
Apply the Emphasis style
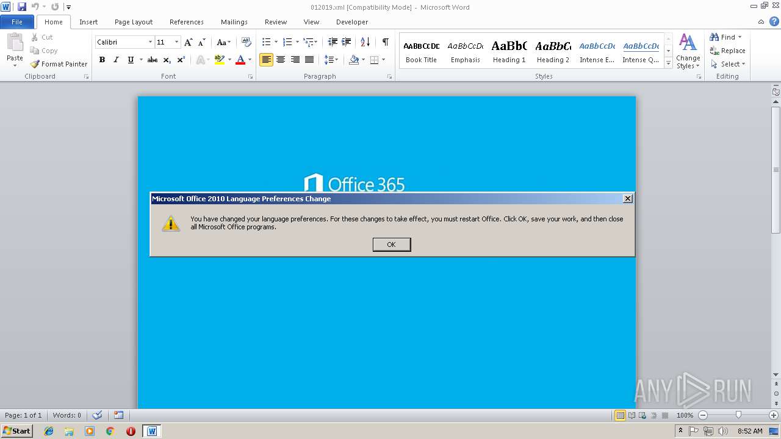466,51
